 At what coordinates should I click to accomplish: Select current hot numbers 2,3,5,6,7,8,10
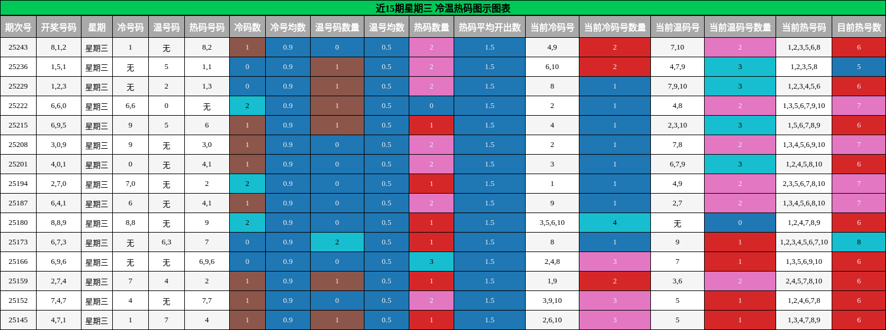coord(804,184)
